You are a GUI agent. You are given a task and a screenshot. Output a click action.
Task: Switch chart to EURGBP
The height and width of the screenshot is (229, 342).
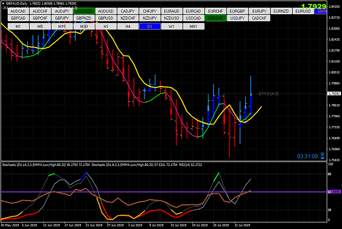[237, 11]
